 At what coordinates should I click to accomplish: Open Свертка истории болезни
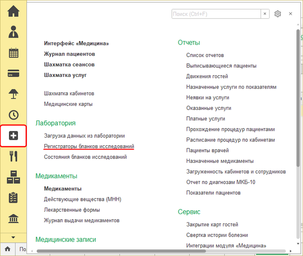[217, 235]
